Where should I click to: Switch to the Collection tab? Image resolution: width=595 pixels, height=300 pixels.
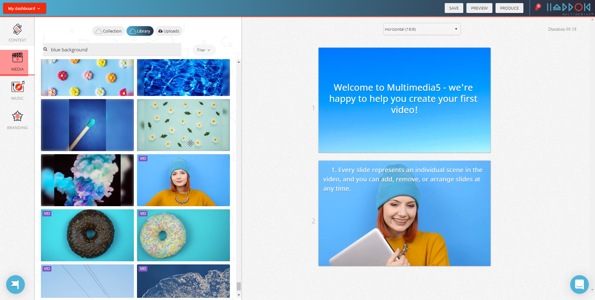point(108,31)
